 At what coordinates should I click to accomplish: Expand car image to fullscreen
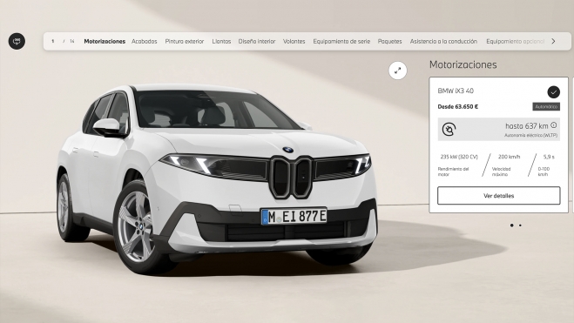click(x=397, y=71)
